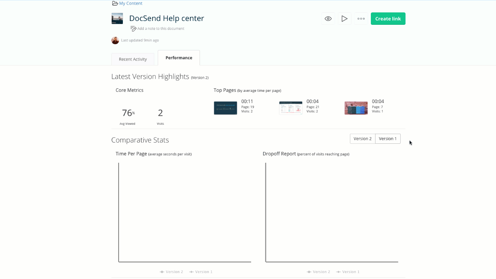Add a note to this document

[161, 29]
